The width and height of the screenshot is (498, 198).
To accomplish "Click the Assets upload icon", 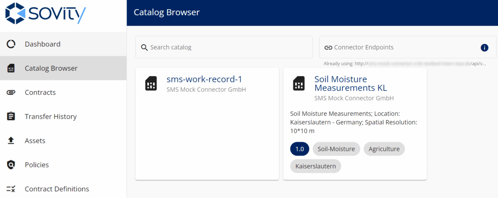I will [11, 141].
